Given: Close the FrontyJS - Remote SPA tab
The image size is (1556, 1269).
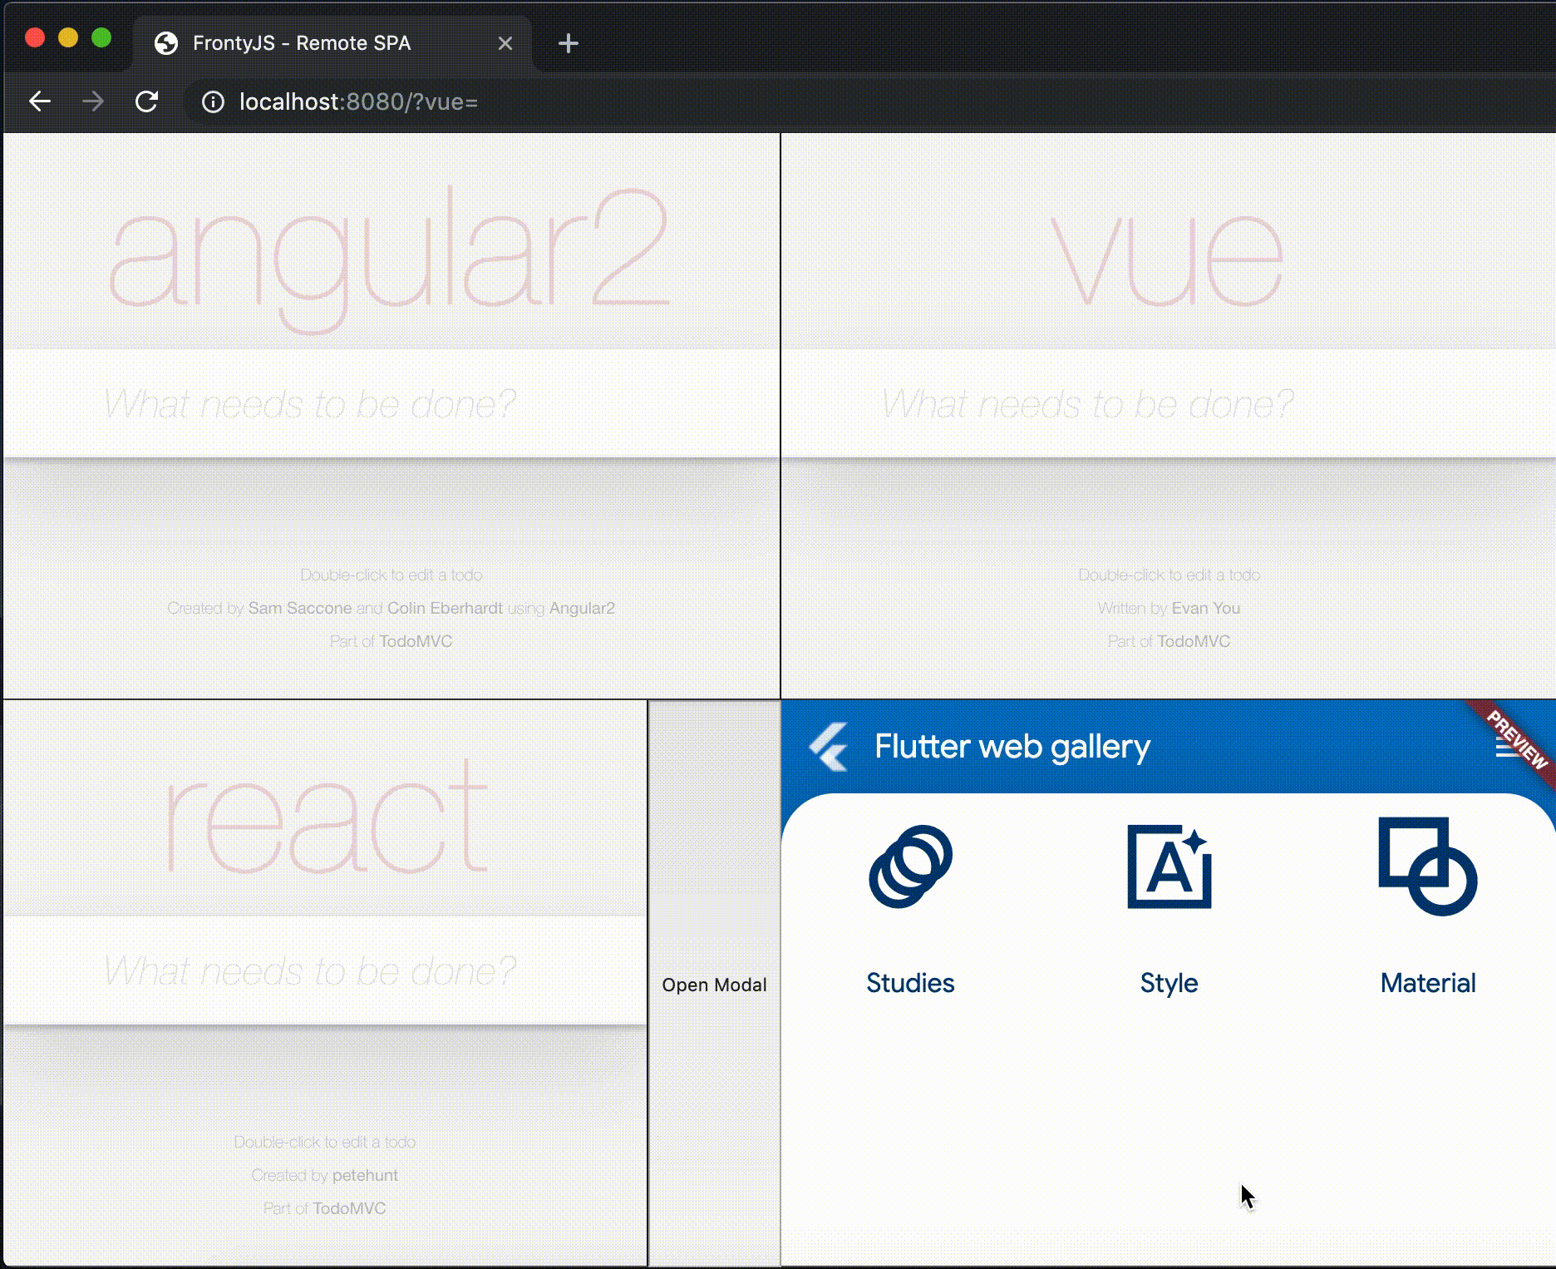Looking at the screenshot, I should 505,43.
